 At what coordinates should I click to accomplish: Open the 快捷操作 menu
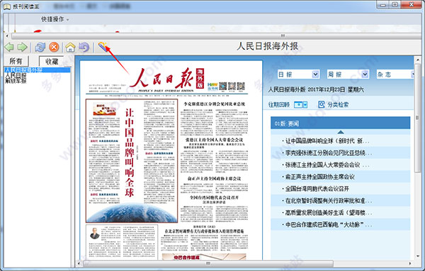(55, 19)
